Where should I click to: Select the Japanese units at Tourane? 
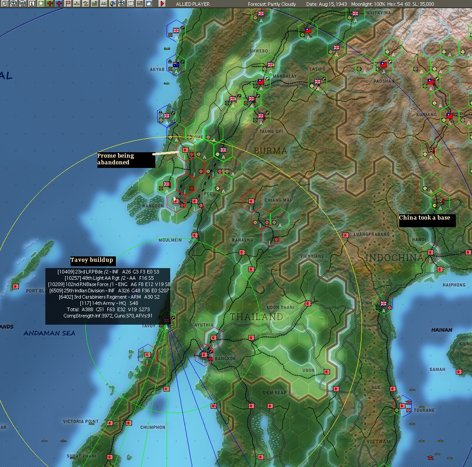tap(402, 406)
